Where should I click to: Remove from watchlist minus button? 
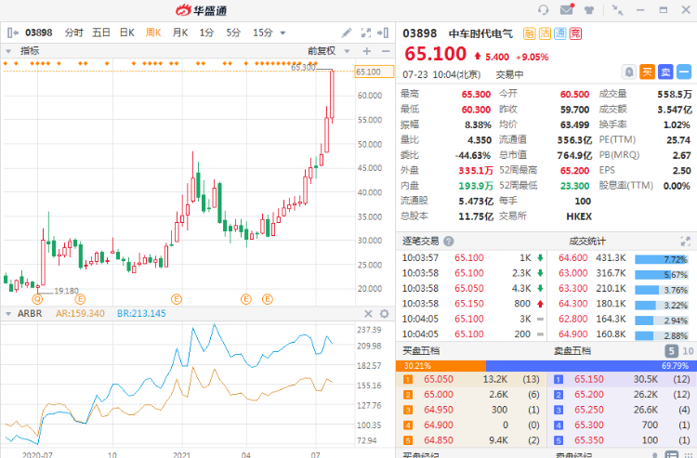[684, 72]
